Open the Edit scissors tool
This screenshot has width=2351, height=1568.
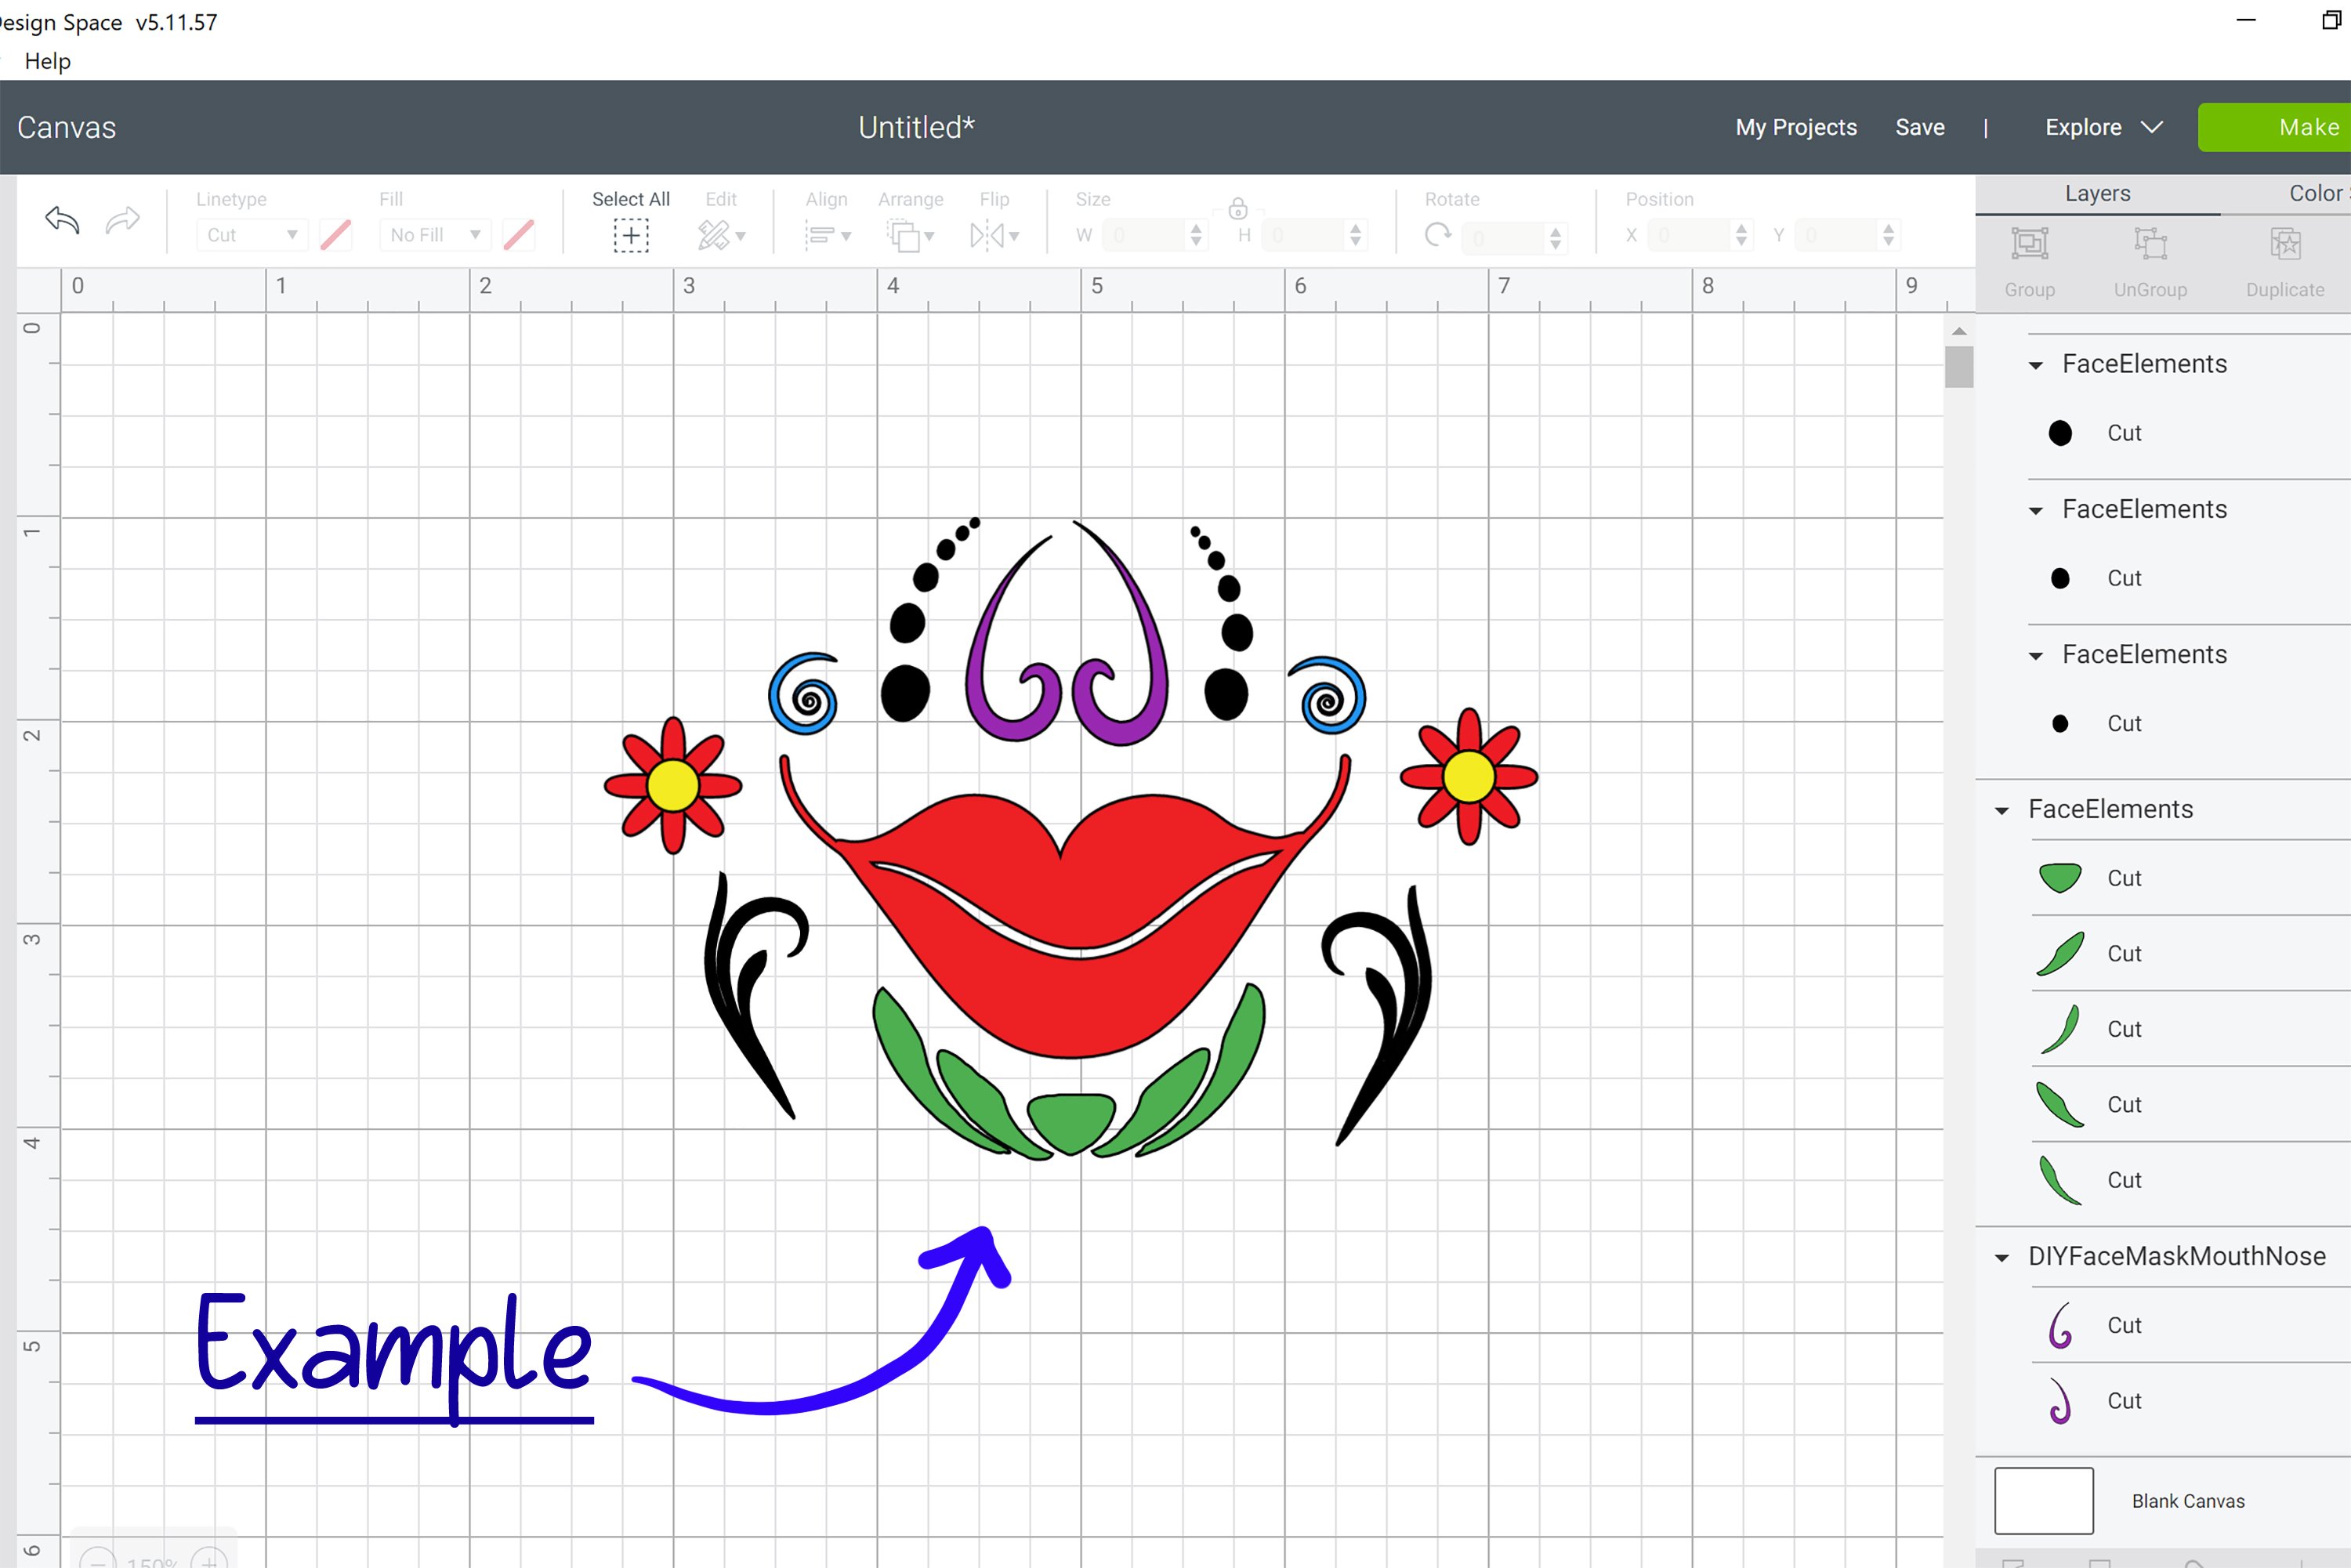[714, 236]
